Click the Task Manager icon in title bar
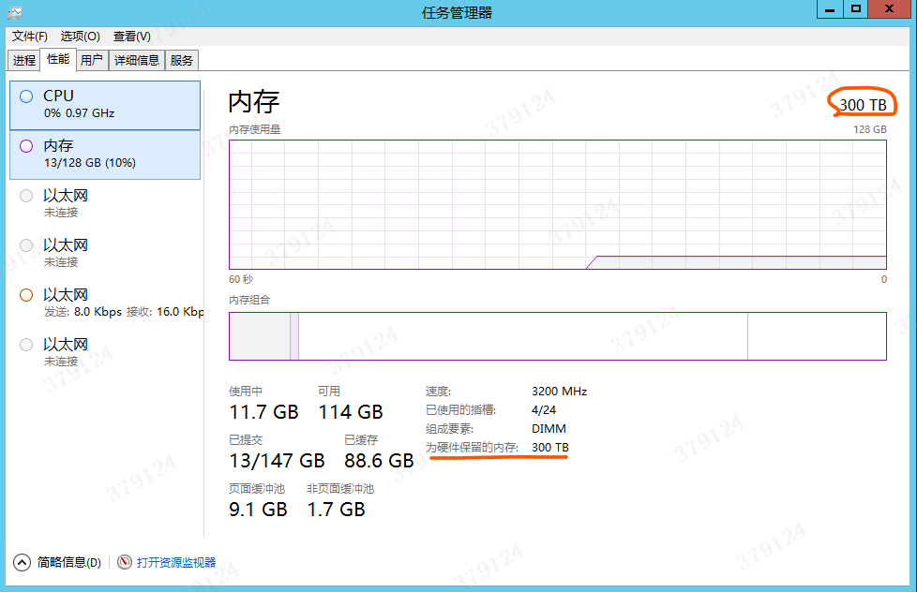 [14, 12]
